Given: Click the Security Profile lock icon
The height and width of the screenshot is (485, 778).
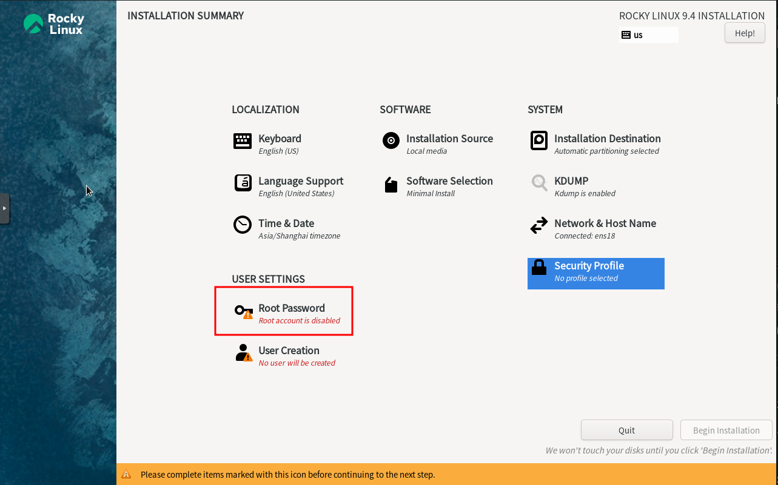Looking at the screenshot, I should (539, 268).
